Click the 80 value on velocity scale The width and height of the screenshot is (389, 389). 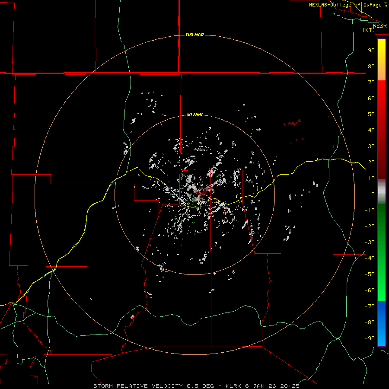371,67
